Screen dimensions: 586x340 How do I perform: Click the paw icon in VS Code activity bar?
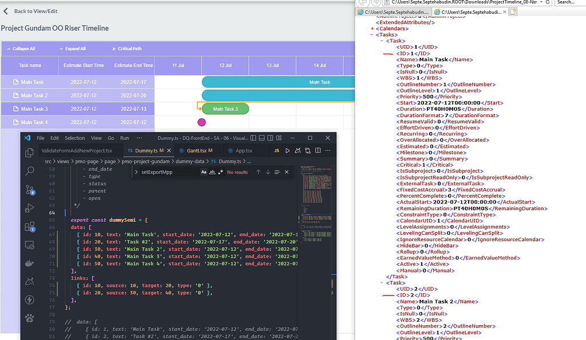(x=30, y=318)
